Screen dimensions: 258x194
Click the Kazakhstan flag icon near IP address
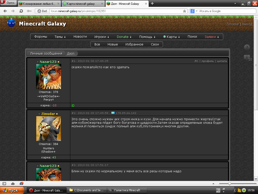point(113,113)
